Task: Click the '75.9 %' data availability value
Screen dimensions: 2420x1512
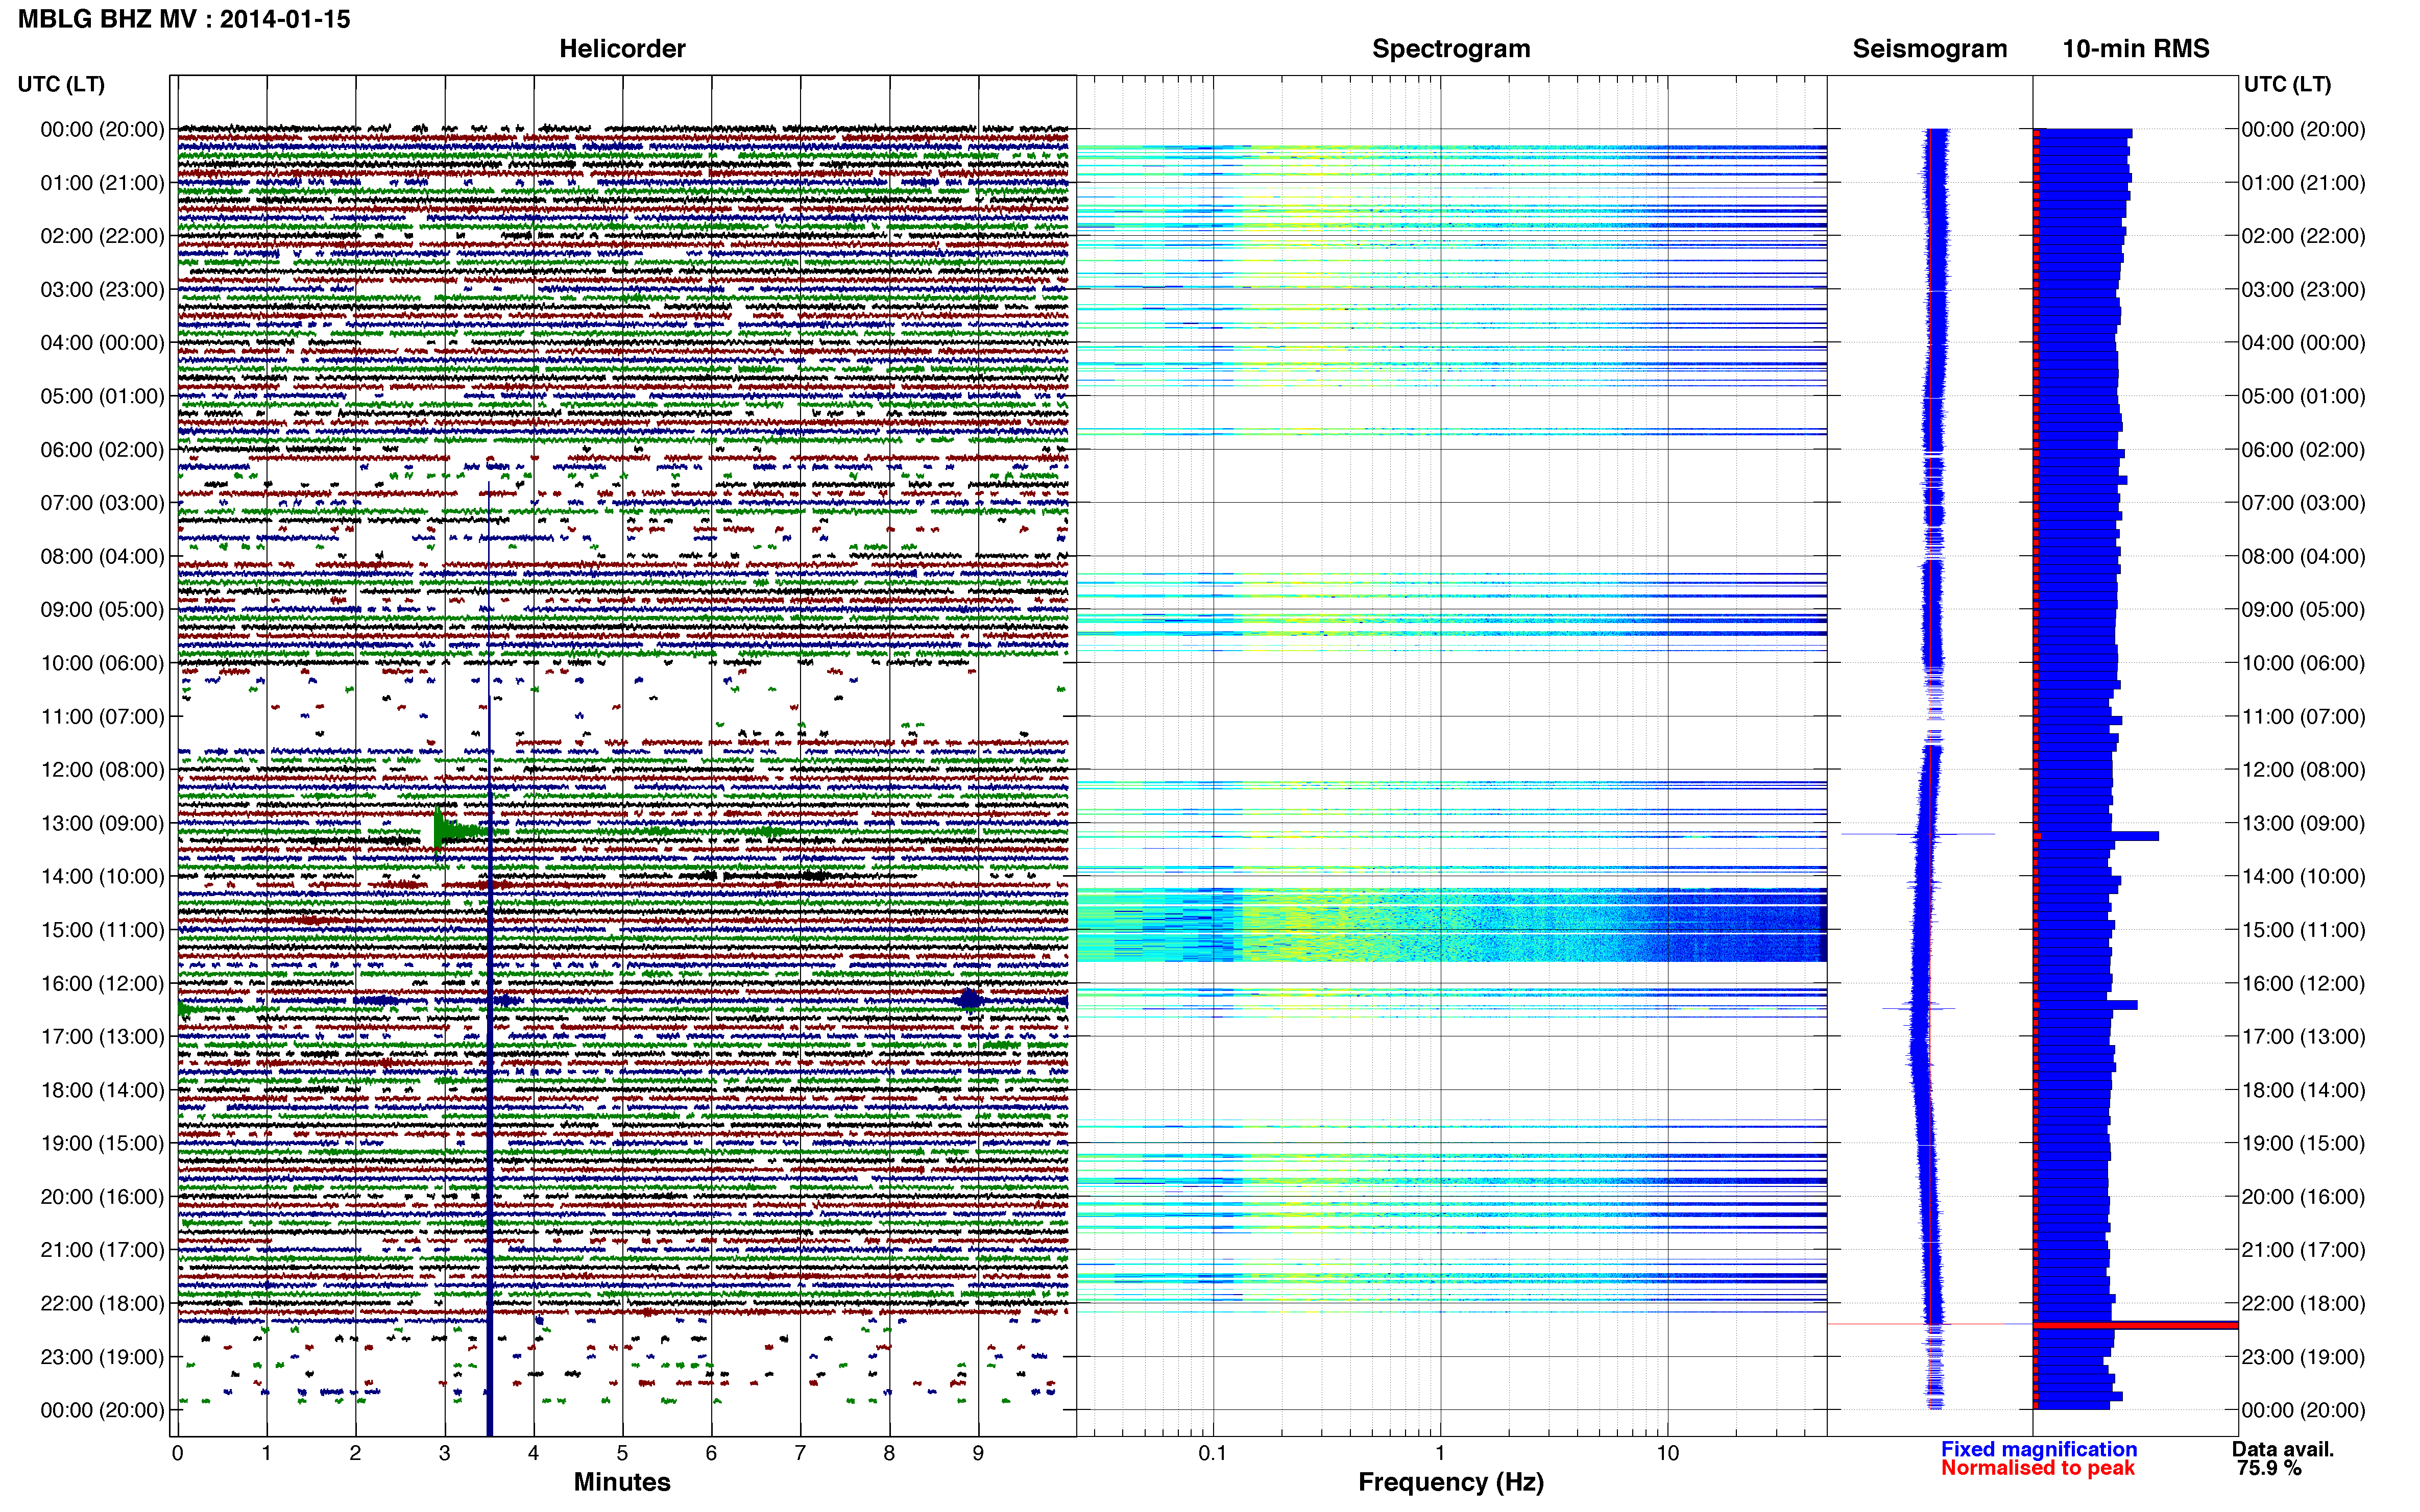Action: click(x=2269, y=1468)
